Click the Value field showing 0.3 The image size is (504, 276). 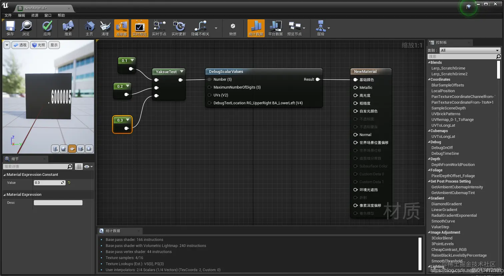[49, 183]
